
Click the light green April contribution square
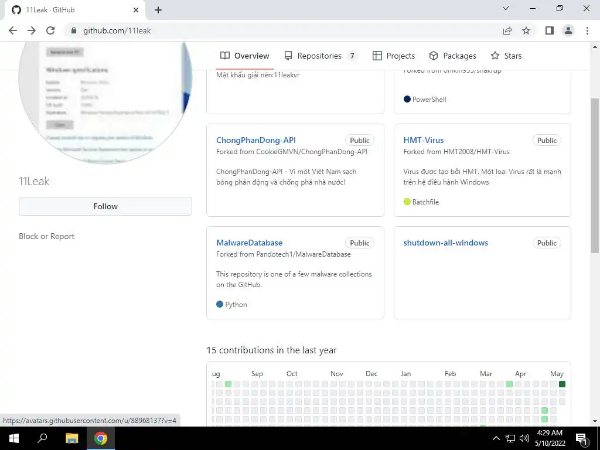coord(509,384)
